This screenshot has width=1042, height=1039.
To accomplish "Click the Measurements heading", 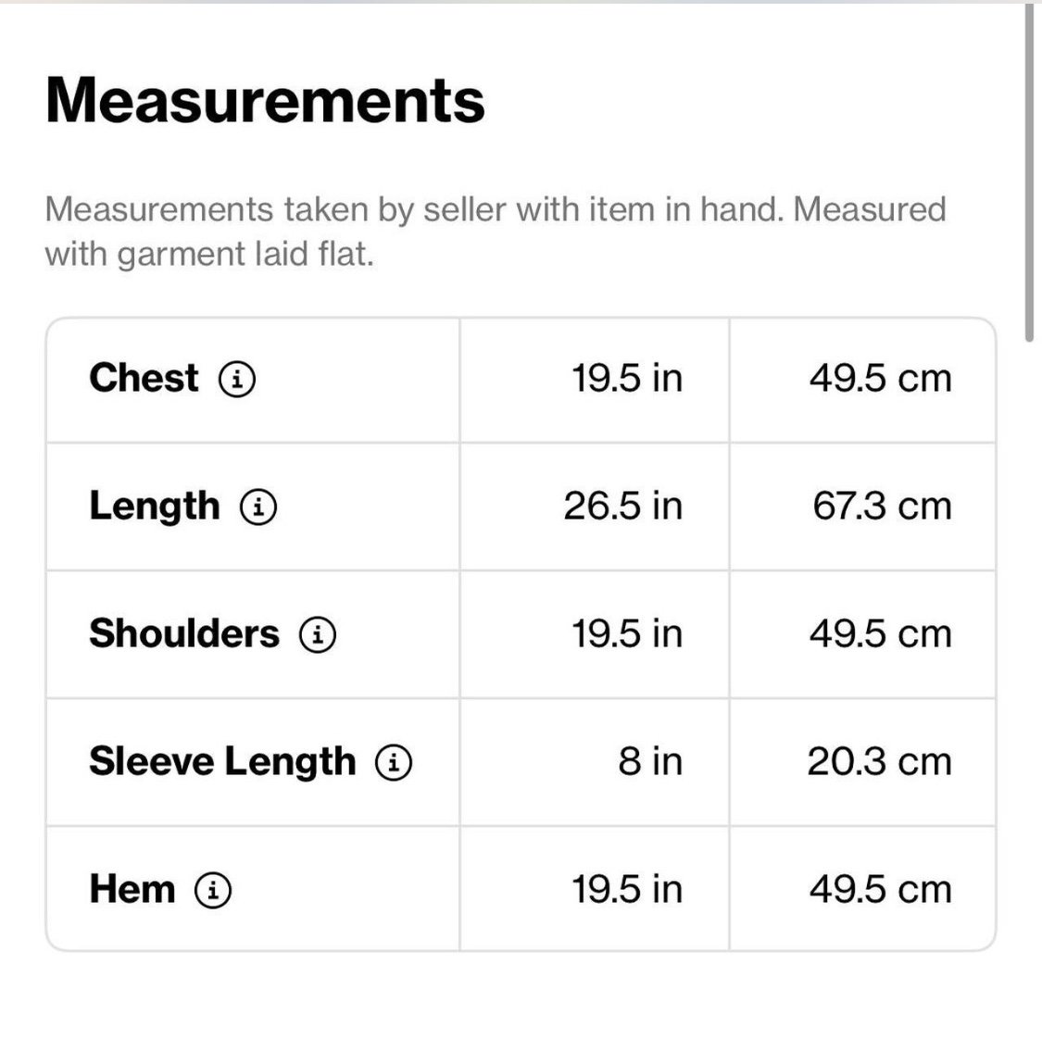I will pos(265,100).
